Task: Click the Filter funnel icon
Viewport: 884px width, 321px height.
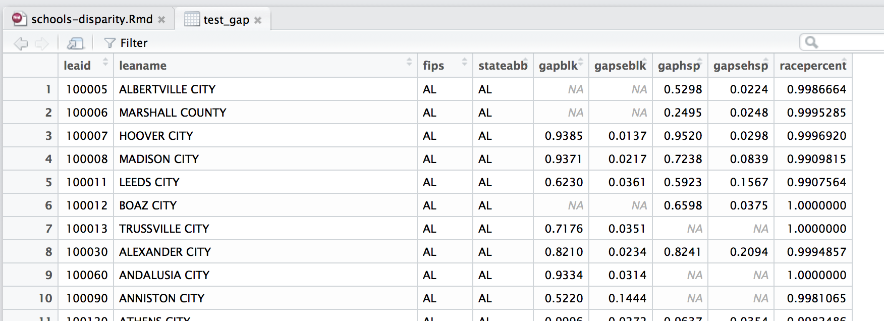Action: coord(109,43)
